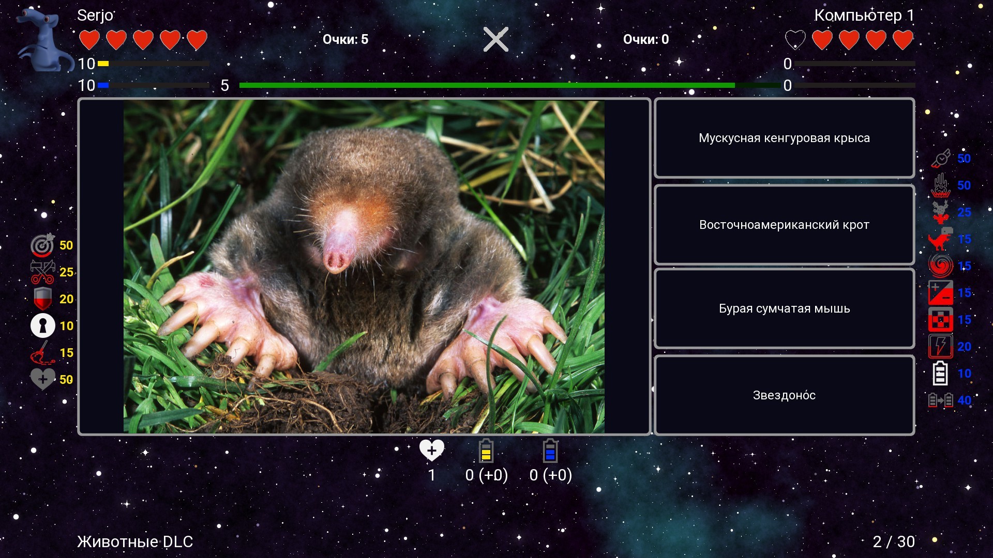Choose answer Восточноамериканский крот
The width and height of the screenshot is (993, 558).
click(784, 225)
